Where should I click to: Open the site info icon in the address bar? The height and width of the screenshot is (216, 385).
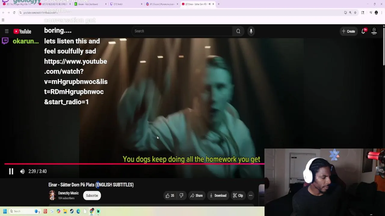pyautogui.click(x=20, y=13)
